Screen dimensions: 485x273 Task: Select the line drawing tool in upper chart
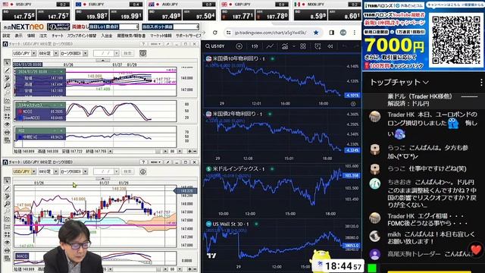7,71
